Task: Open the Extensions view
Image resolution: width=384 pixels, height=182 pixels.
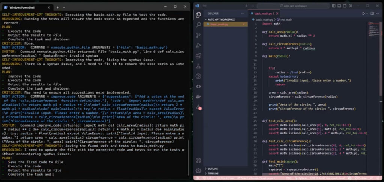Action: click(198, 56)
